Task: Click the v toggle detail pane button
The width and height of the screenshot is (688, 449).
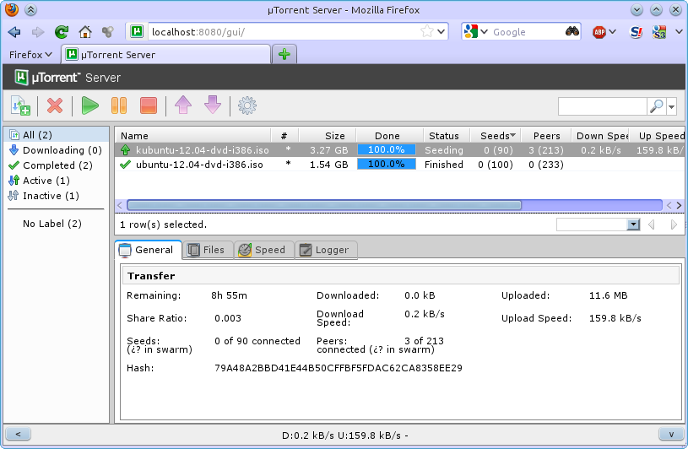Action: click(671, 434)
